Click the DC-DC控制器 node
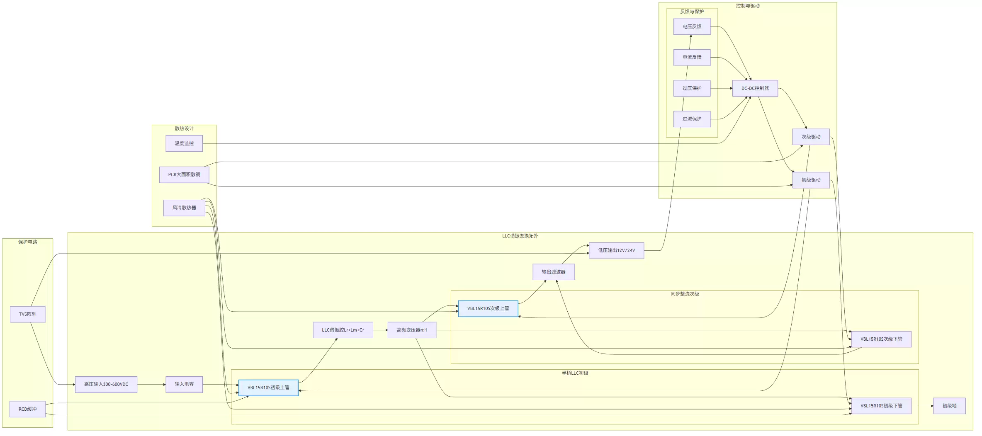This screenshot has height=436, width=982. coord(755,88)
